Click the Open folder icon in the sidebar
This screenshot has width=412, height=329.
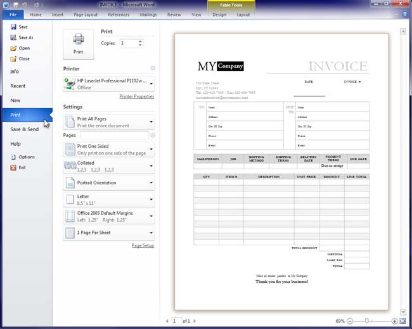point(13,48)
